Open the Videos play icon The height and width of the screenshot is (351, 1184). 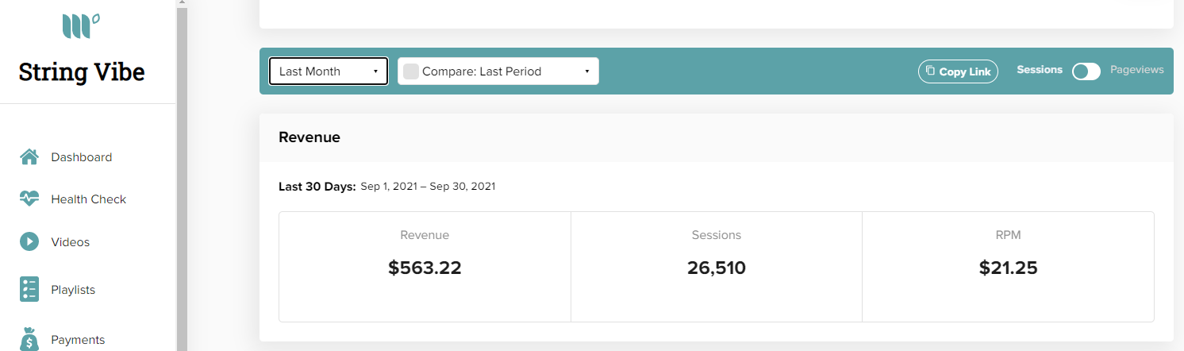(29, 241)
